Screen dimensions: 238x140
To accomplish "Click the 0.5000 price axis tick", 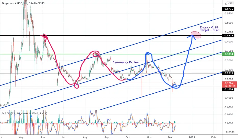I will [229, 23].
